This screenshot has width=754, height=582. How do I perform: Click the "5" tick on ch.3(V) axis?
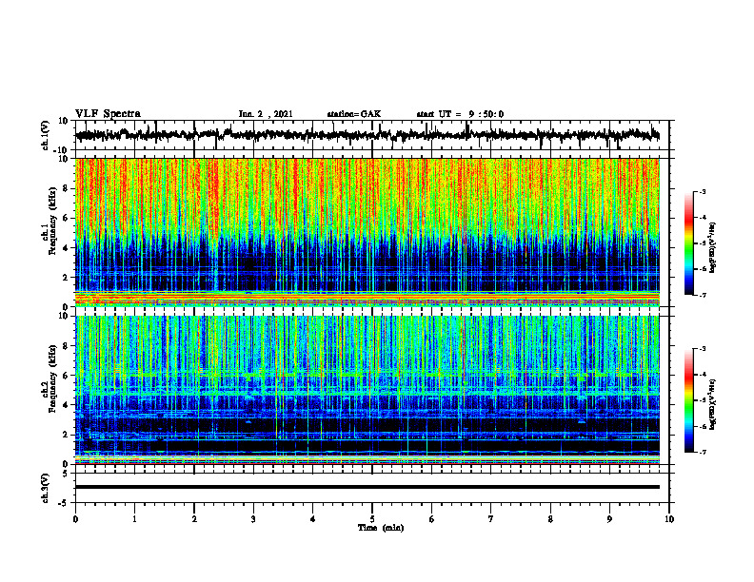(66, 474)
